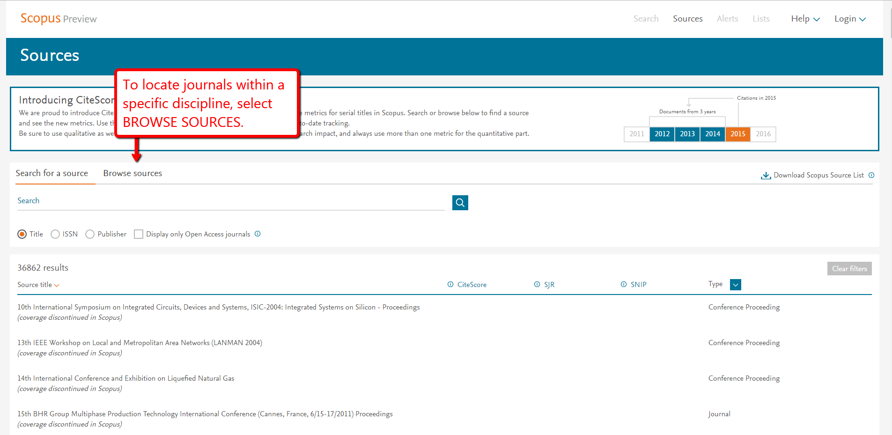Screen dimensions: 892x435
Task: Click 'Conference Proceeding' in the 10th International row
Action: click(x=744, y=307)
